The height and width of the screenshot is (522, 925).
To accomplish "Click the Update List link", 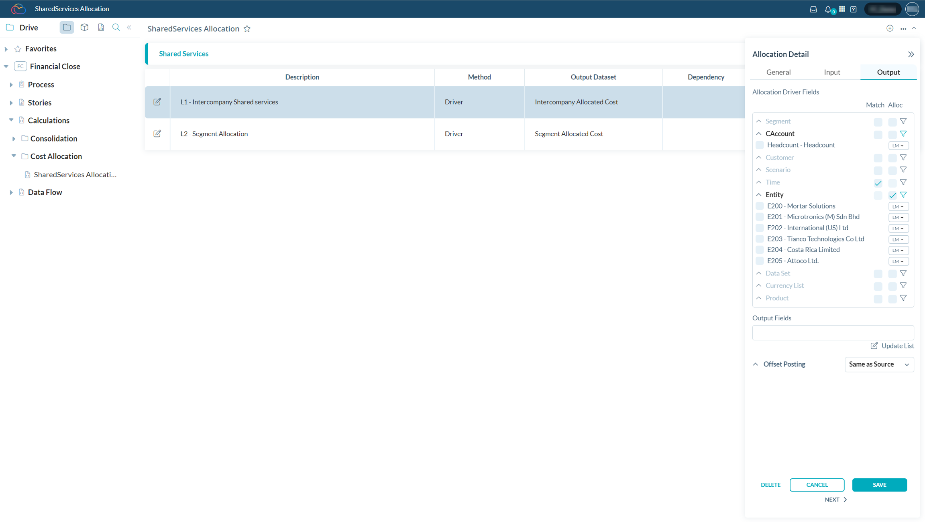I will pyautogui.click(x=892, y=346).
